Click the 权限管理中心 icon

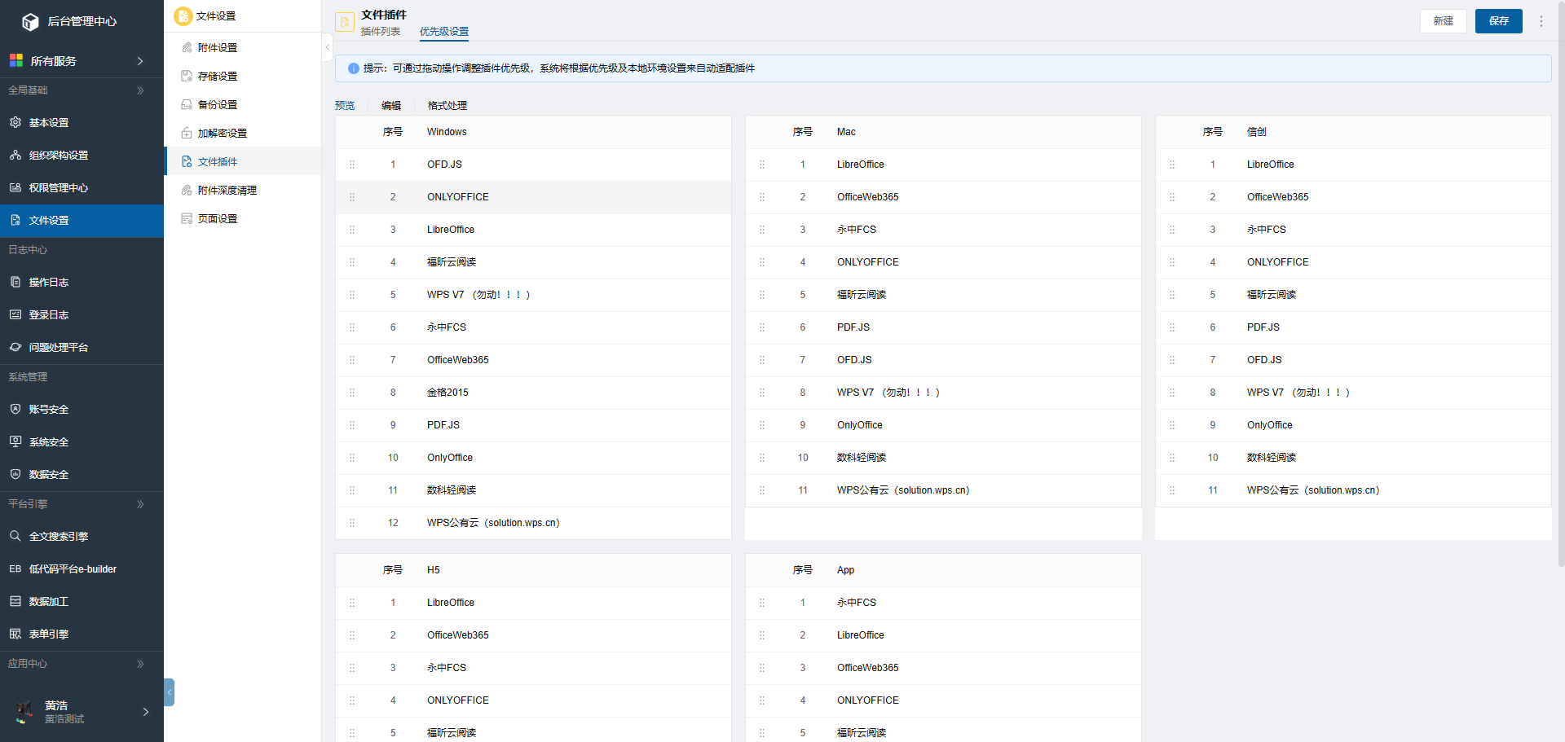pos(15,187)
